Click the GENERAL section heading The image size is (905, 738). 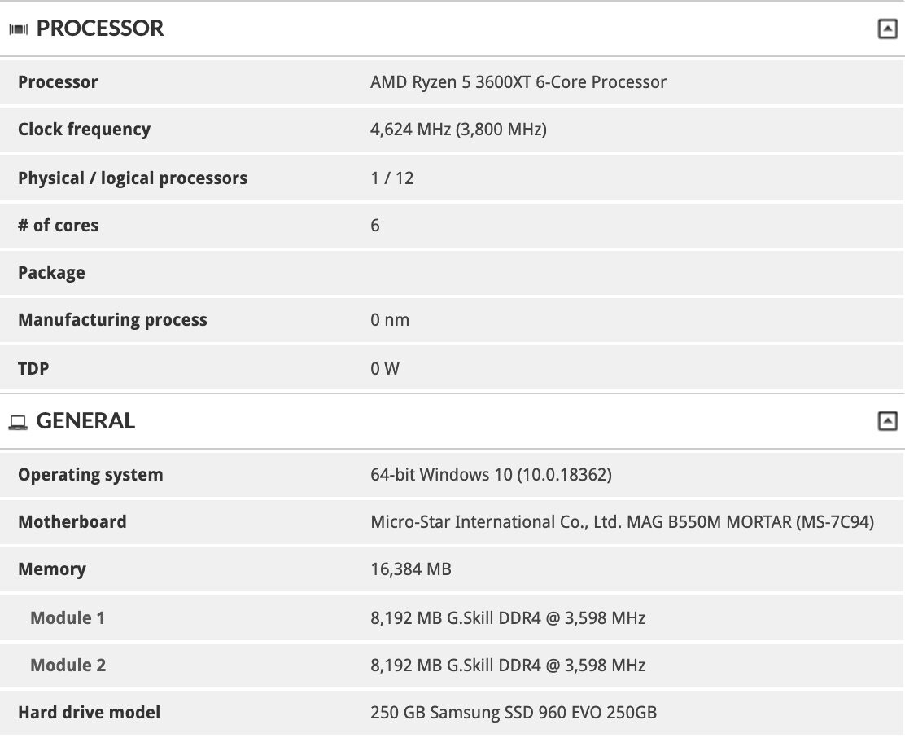(85, 421)
